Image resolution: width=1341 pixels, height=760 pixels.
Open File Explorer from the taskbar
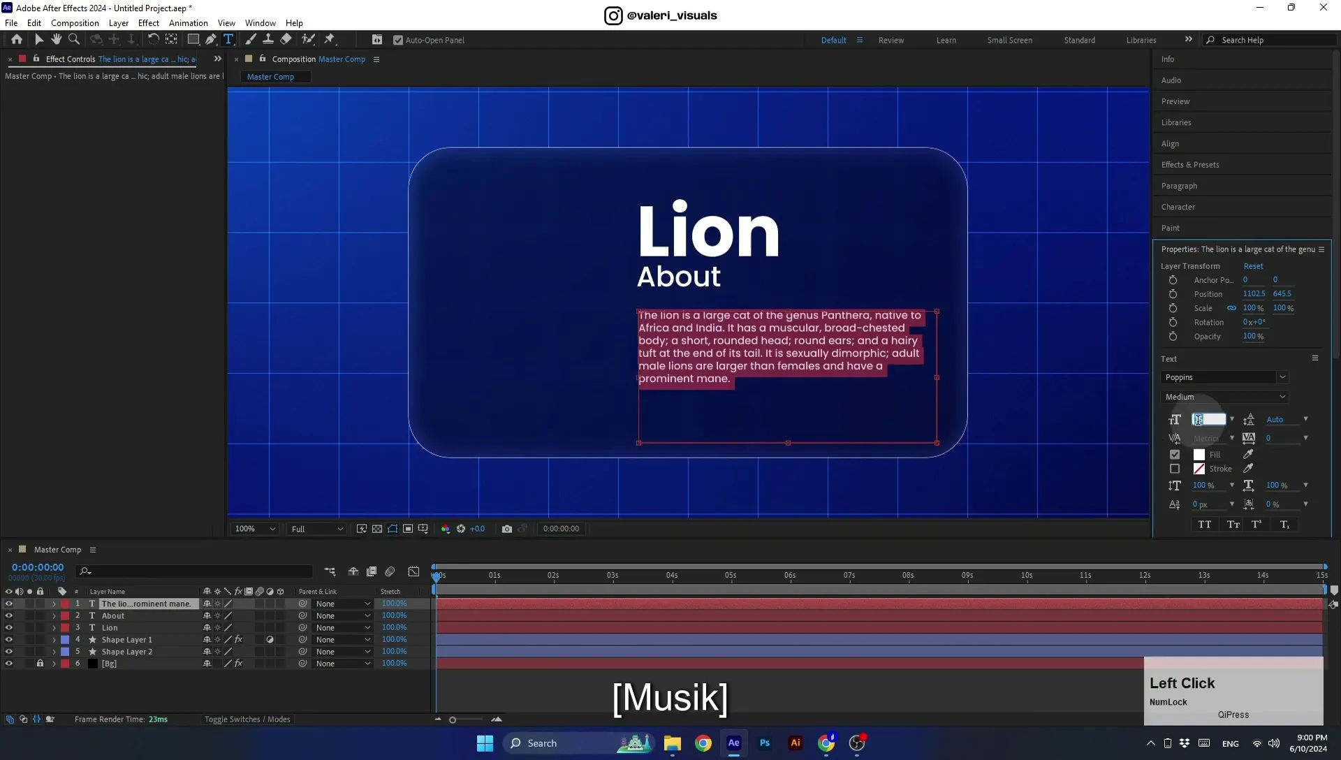pyautogui.click(x=672, y=743)
